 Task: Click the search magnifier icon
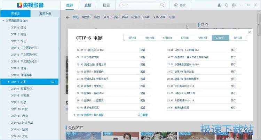tap(162, 5)
